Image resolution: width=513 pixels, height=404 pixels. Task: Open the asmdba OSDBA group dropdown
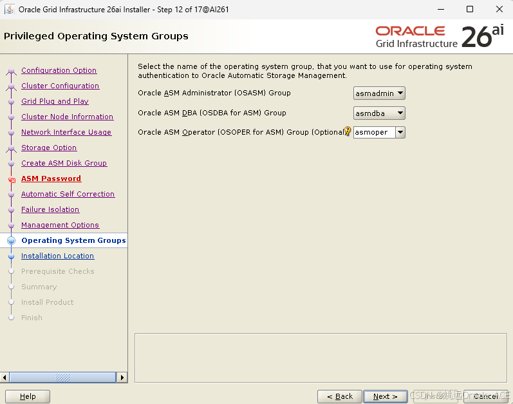[379, 113]
